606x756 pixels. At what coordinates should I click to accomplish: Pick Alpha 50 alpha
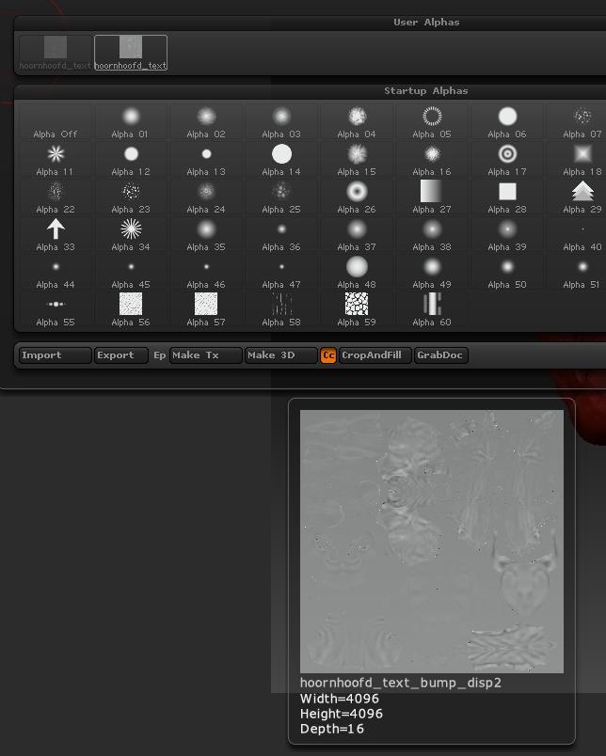(x=507, y=273)
